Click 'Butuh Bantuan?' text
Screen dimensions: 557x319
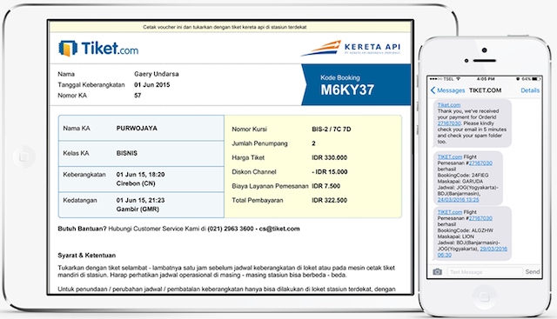coord(82,229)
